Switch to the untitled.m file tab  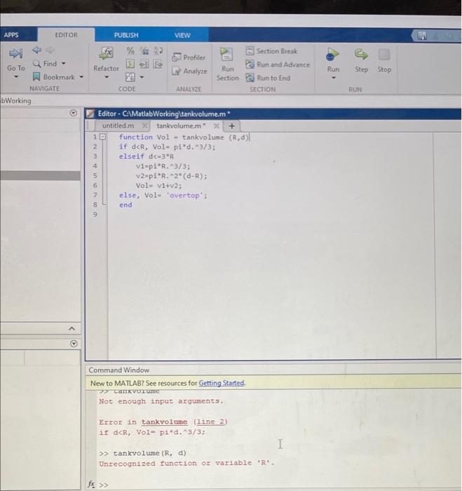pyautogui.click(x=118, y=126)
